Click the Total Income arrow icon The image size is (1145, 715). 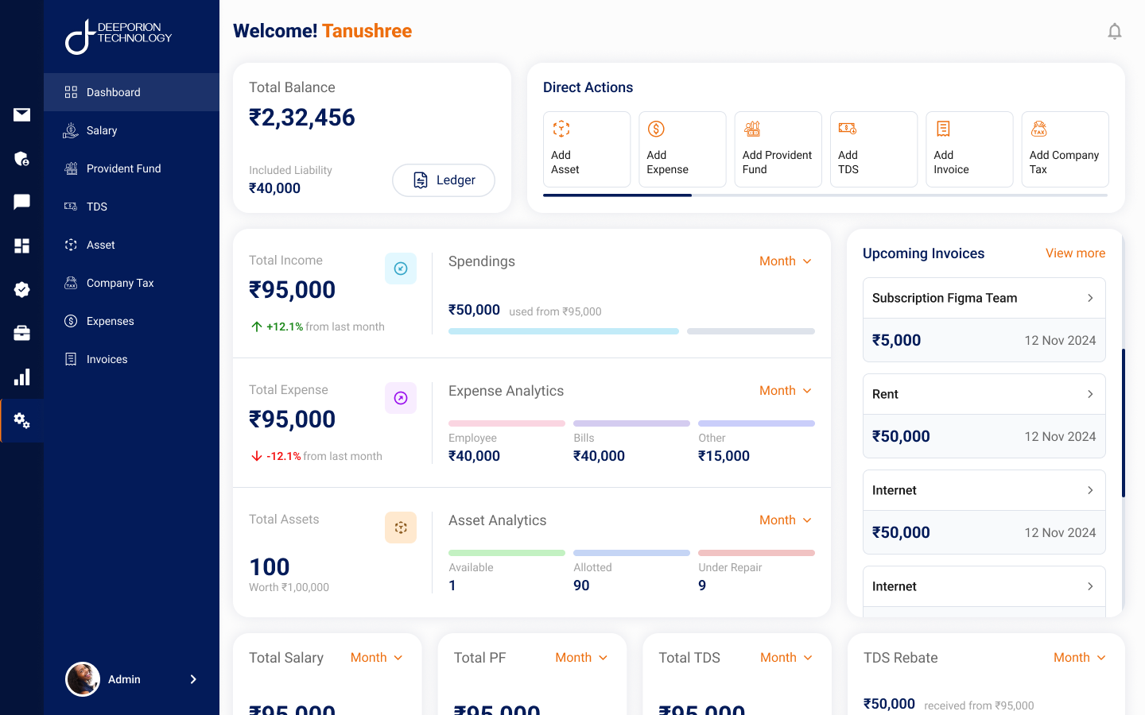click(x=401, y=269)
